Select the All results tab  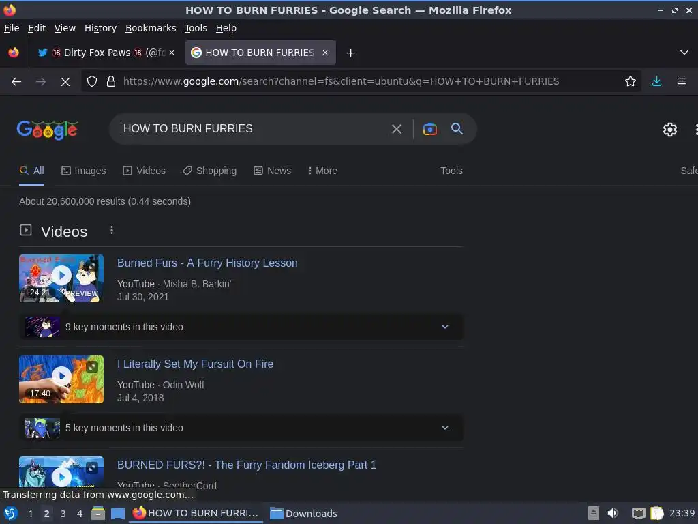click(31, 171)
